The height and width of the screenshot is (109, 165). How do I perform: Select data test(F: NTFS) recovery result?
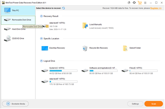(x=57, y=23)
